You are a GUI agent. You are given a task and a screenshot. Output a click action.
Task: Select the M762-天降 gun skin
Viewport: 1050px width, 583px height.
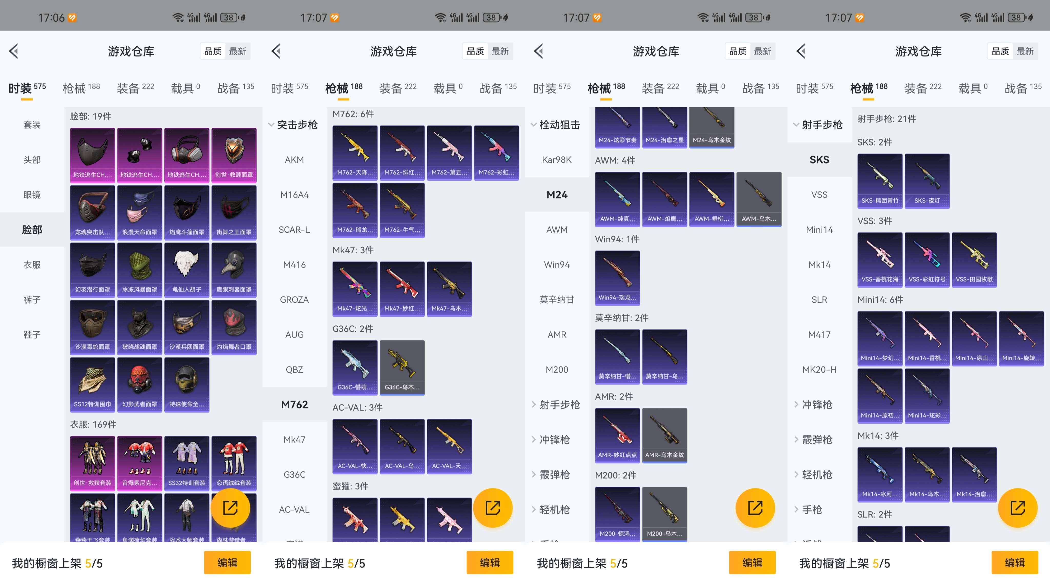tap(355, 153)
